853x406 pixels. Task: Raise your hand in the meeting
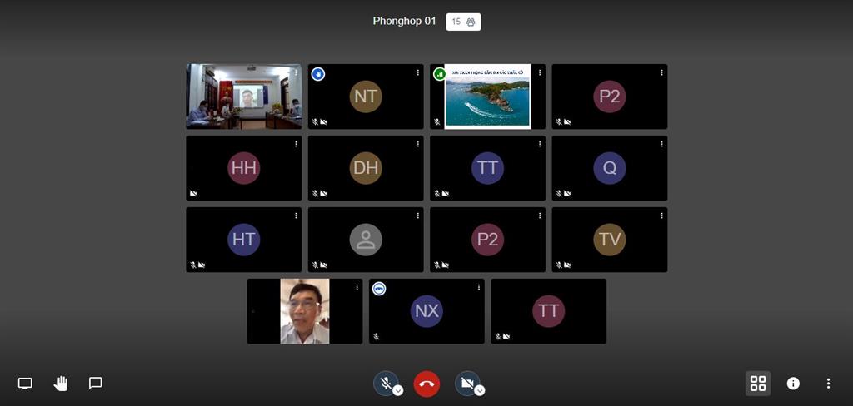pyautogui.click(x=61, y=384)
